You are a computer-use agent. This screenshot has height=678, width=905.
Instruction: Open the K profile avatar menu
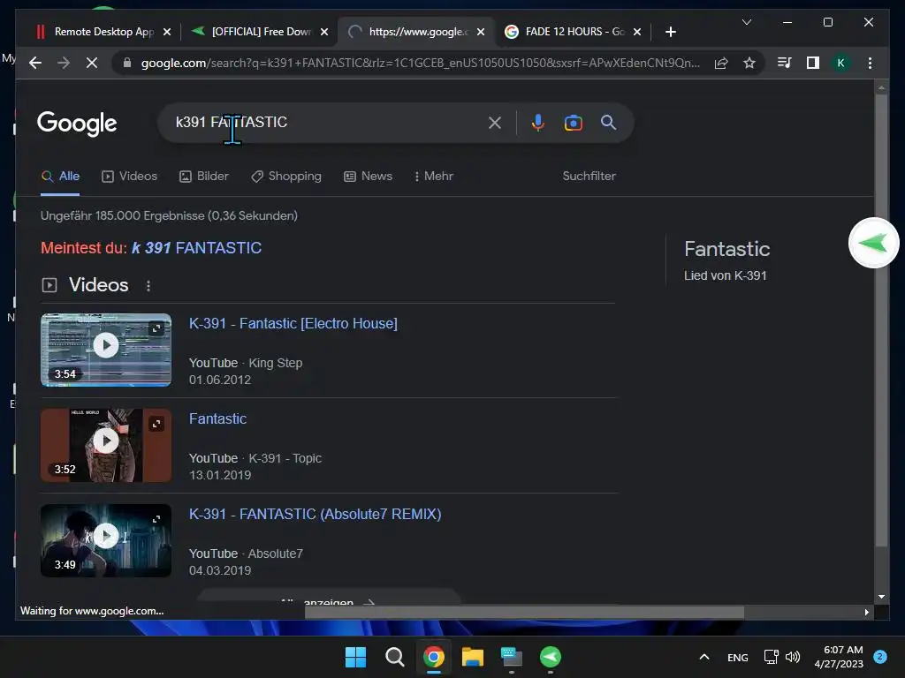(x=841, y=63)
